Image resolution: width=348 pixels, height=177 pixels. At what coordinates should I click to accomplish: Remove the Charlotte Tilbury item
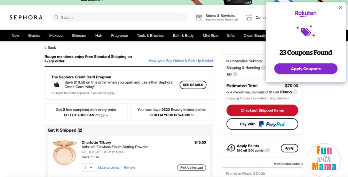[x=129, y=168]
